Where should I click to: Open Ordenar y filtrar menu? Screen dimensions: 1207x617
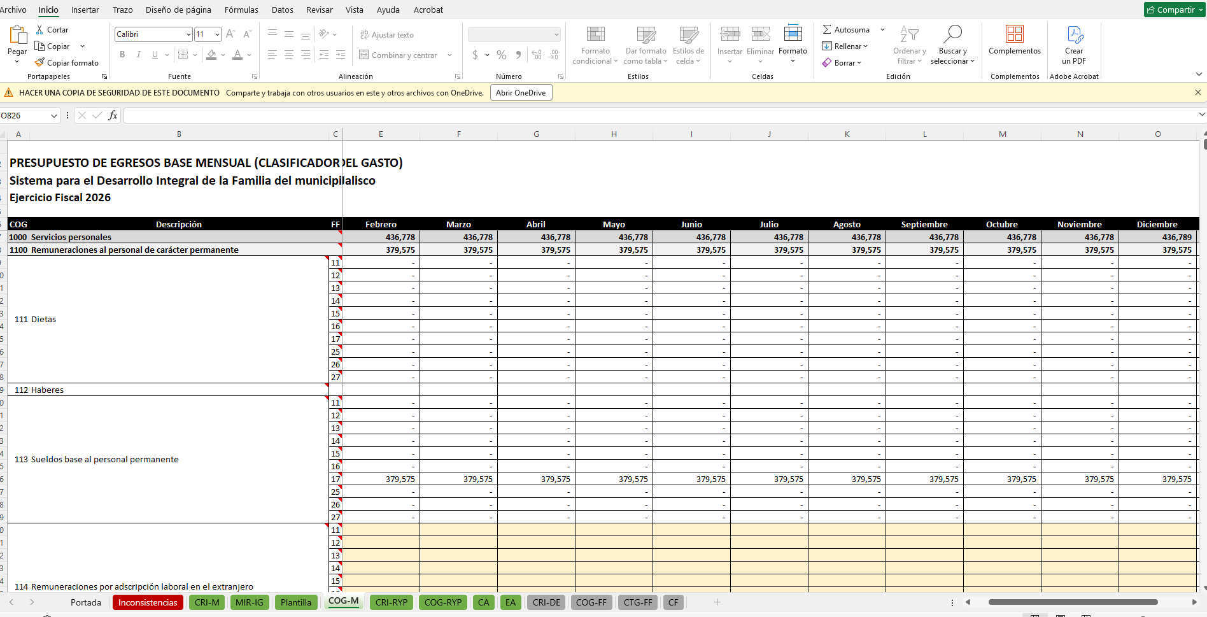[x=909, y=45]
